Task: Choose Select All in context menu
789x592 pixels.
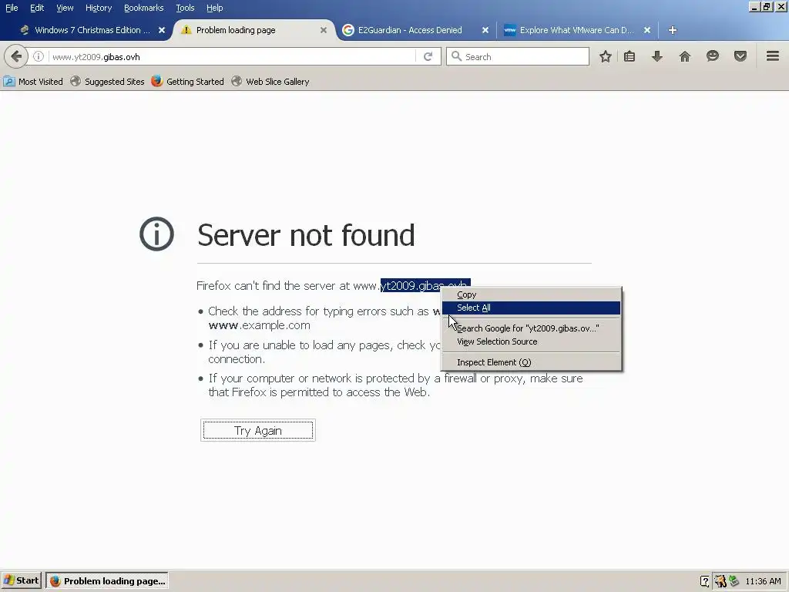Action: [x=531, y=308]
